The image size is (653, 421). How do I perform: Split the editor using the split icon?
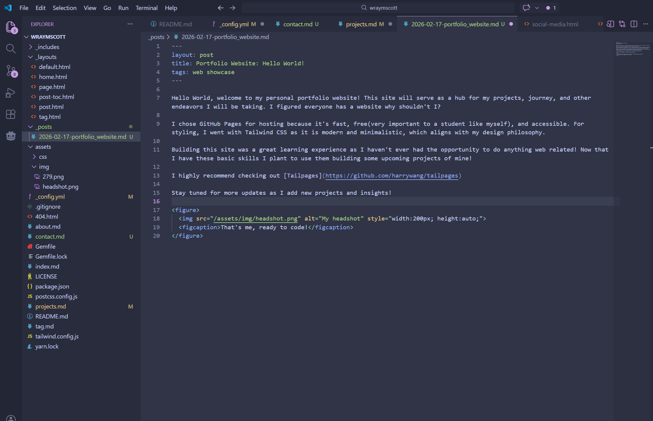pos(634,24)
